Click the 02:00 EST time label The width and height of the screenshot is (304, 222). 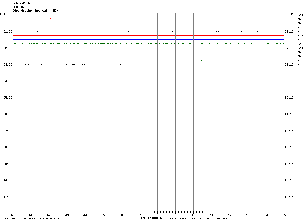[x=8, y=48]
